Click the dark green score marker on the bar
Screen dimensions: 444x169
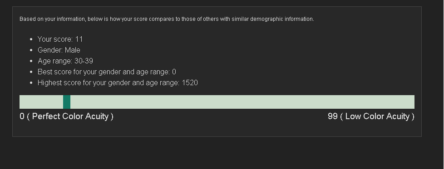67,102
